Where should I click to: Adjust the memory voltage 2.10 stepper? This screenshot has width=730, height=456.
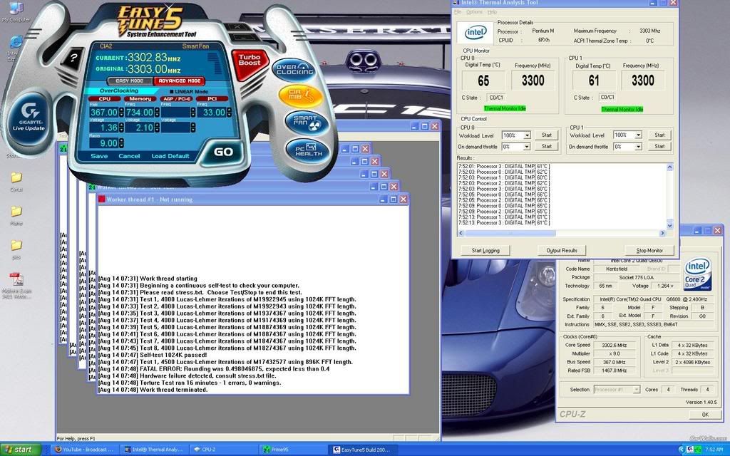(x=158, y=128)
